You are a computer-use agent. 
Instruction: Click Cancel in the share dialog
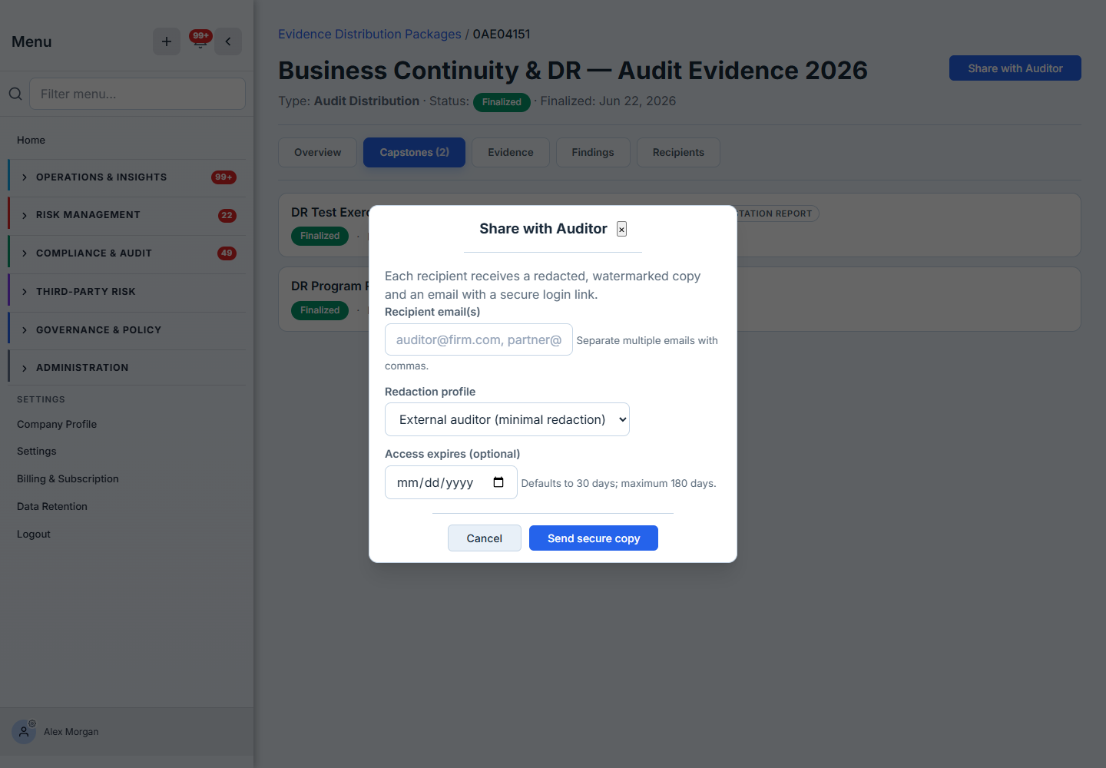pyautogui.click(x=485, y=538)
